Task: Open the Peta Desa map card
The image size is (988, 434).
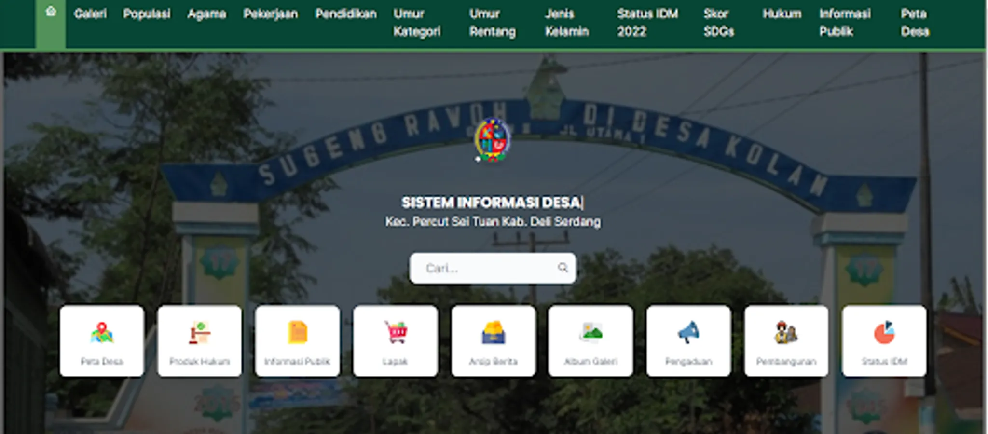Action: click(x=102, y=340)
